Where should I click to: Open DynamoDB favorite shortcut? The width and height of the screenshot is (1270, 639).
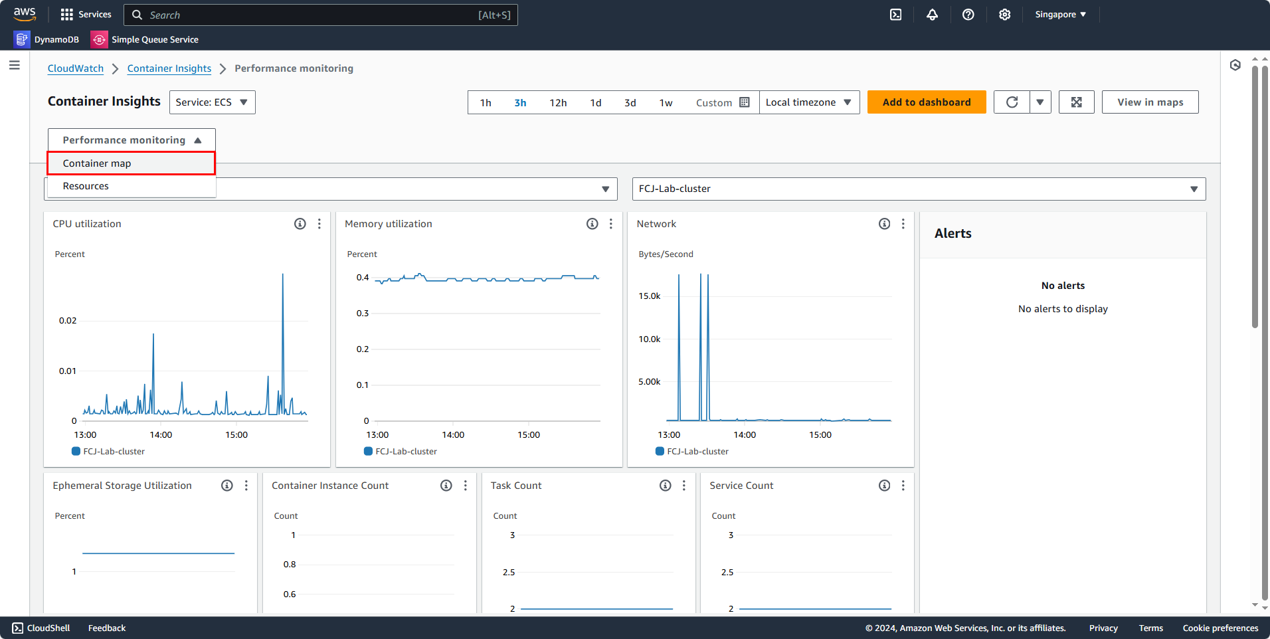coord(46,40)
